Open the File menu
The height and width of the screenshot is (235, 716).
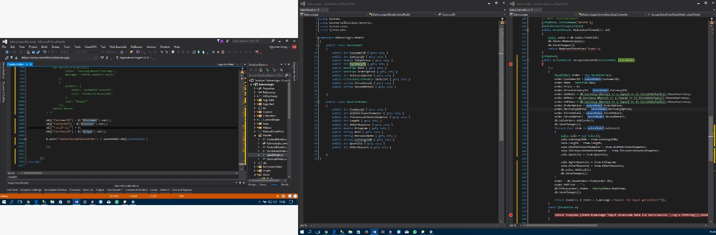coord(4,46)
